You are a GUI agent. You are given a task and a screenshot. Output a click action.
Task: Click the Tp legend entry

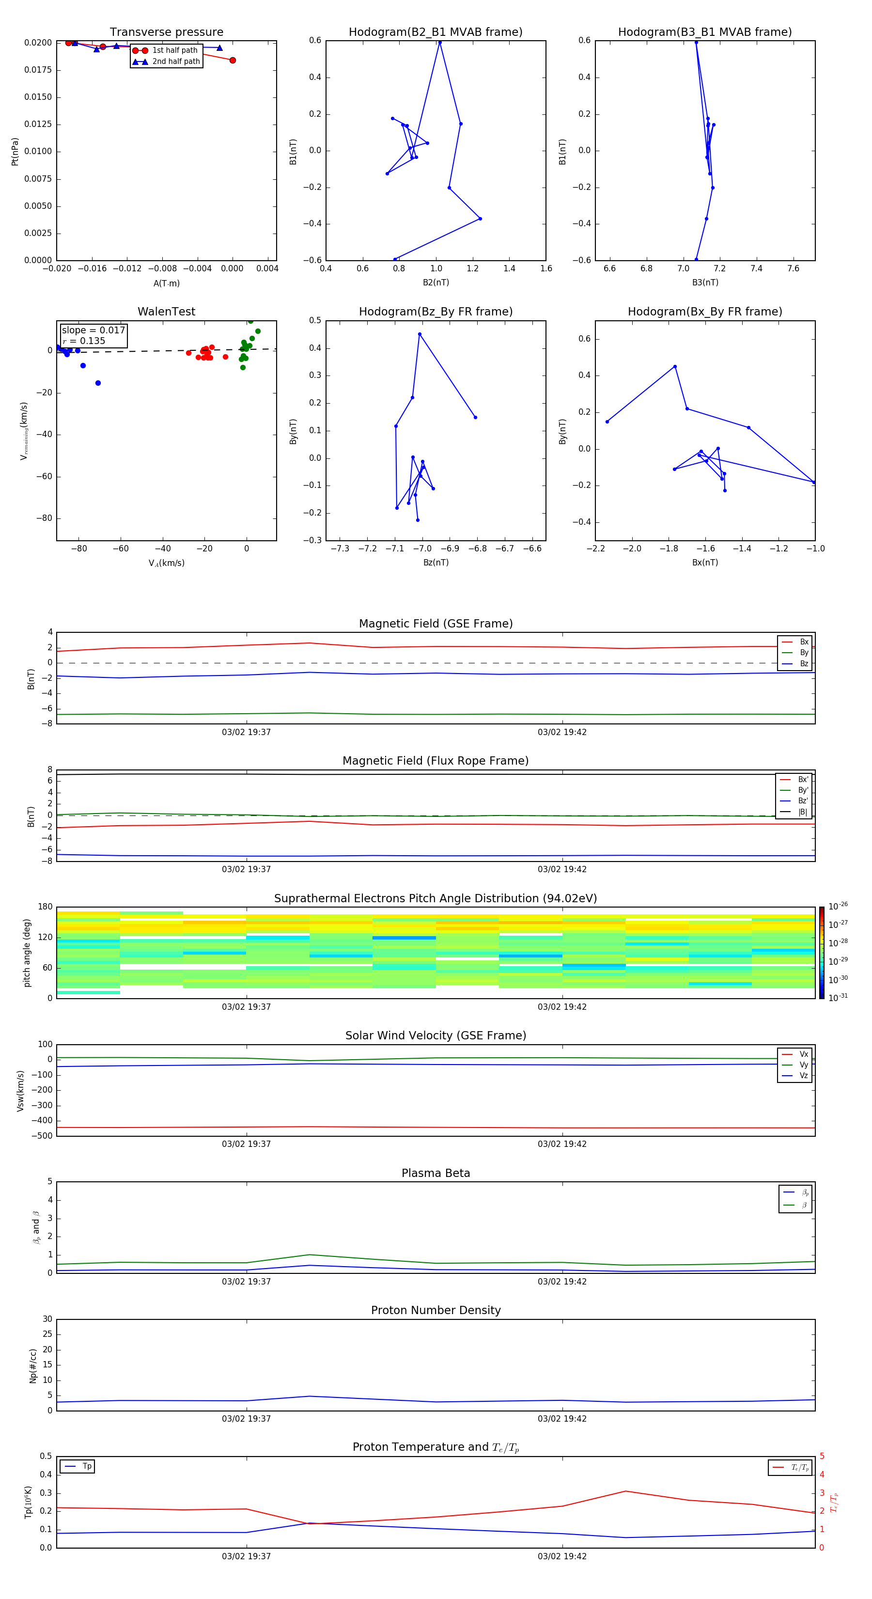(78, 1467)
